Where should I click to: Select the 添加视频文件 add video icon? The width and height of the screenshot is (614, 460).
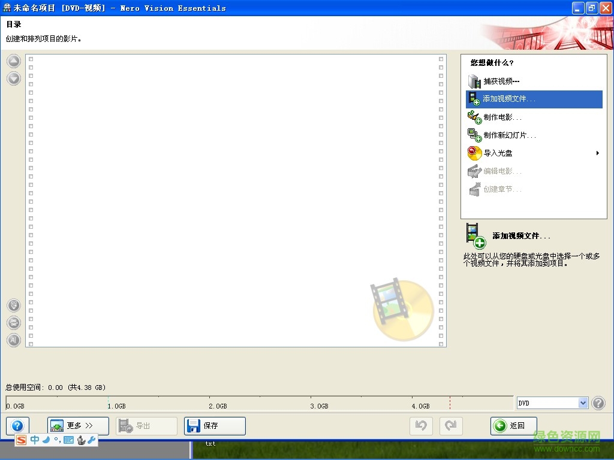474,99
